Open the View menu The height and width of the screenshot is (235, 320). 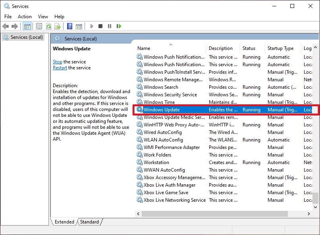[43, 17]
